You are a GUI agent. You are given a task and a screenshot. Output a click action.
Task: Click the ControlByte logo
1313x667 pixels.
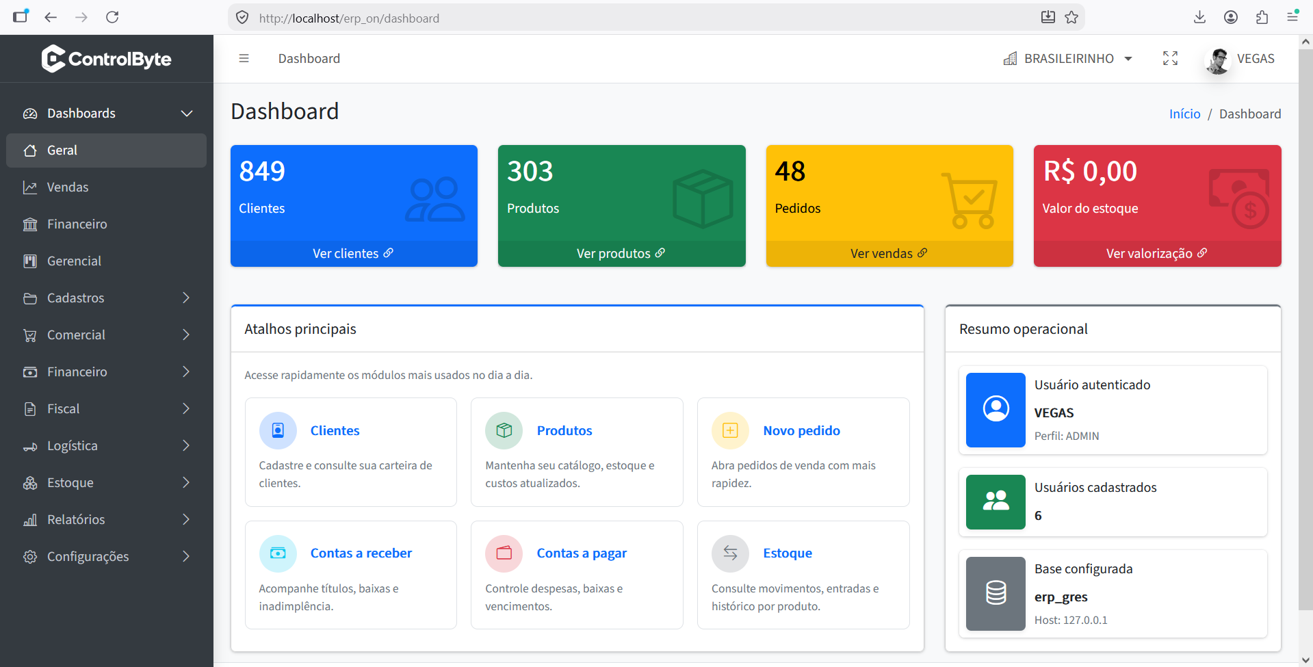point(106,59)
